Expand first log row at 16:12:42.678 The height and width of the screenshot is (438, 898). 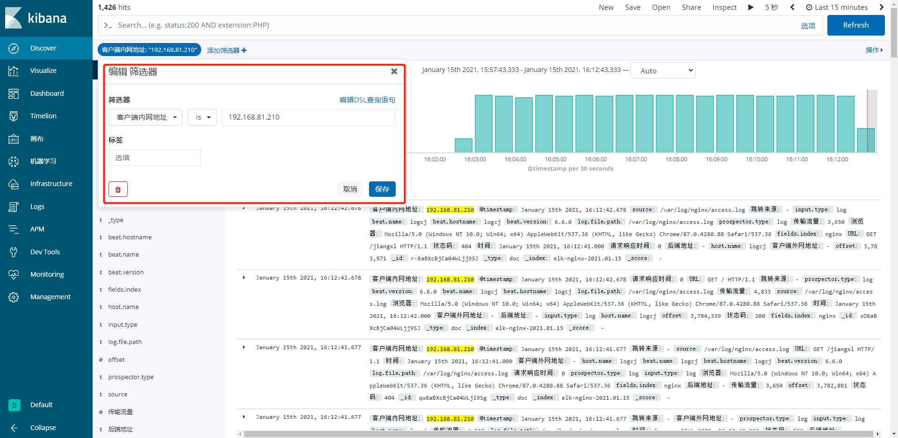[244, 208]
